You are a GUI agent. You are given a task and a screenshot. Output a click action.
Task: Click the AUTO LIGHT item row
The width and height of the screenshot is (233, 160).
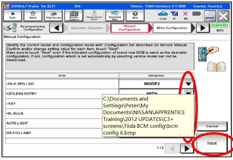(54, 123)
